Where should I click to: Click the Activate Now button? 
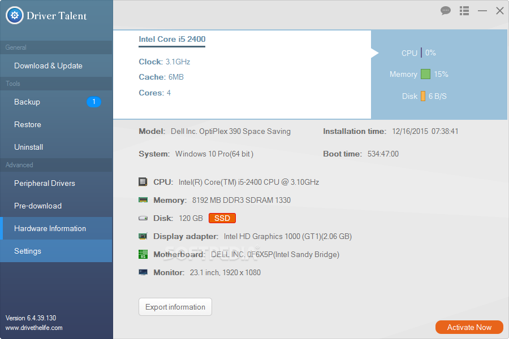click(x=469, y=327)
